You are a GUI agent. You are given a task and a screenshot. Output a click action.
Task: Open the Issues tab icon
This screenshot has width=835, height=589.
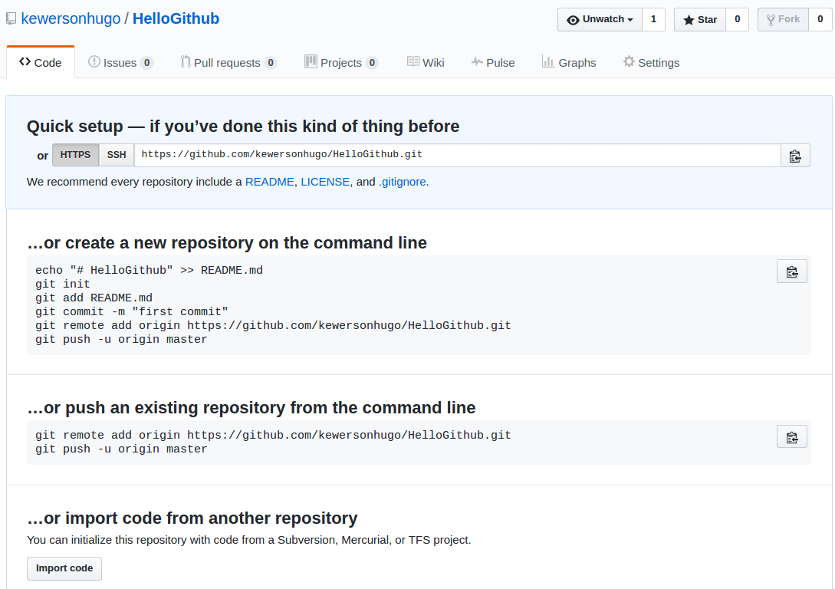point(94,62)
